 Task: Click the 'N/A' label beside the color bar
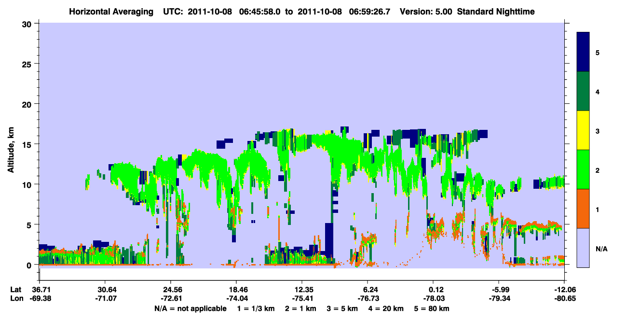pos(601,249)
